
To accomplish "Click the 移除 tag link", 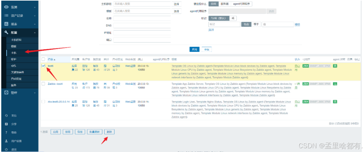I will [297, 24].
